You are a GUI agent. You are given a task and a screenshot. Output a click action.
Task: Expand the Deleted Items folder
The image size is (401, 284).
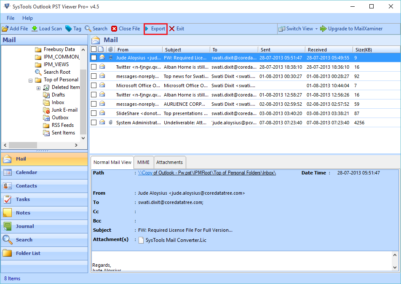[38, 87]
